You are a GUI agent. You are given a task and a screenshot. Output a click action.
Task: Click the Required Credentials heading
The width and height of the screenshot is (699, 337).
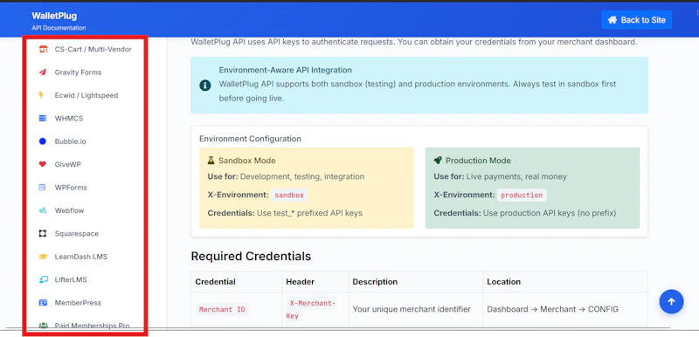point(251,257)
